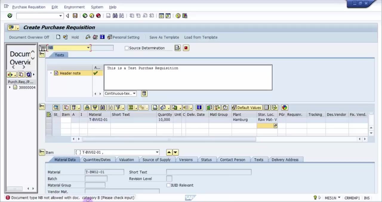Collapse the item overview section toggle icon
382x202 pixels.
(42, 107)
